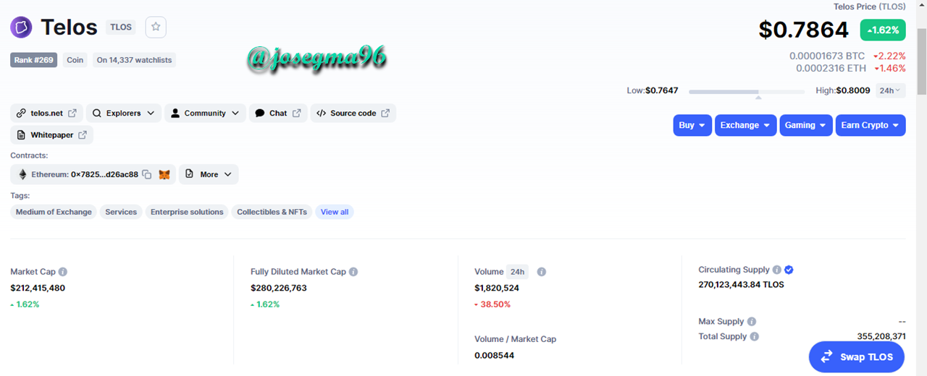Screen dimensions: 927x376
Task: Expand the More contracts dropdown
Action: coord(209,174)
